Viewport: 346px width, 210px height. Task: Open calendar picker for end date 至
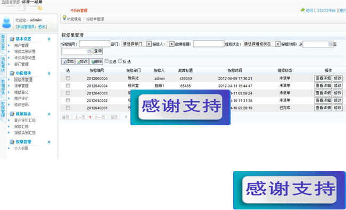(89, 51)
